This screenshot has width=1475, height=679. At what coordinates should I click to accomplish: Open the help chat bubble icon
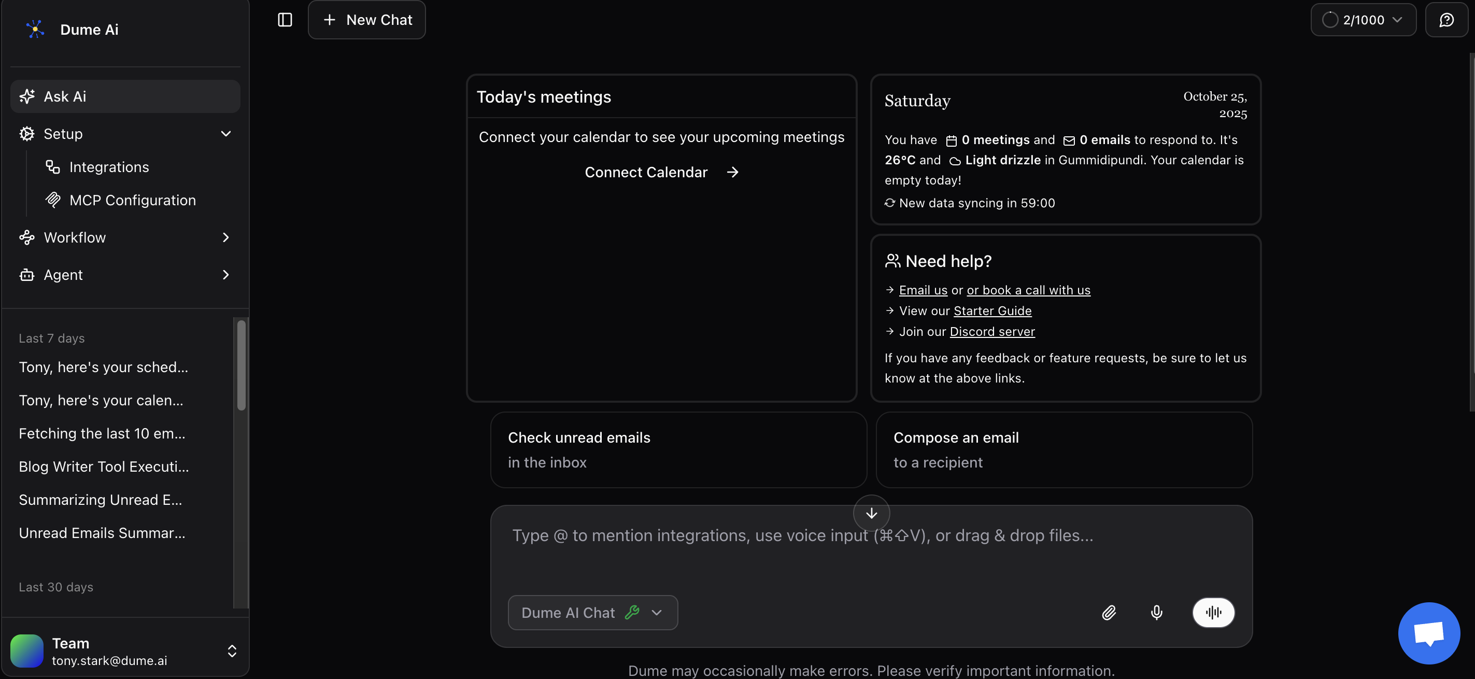pos(1429,633)
